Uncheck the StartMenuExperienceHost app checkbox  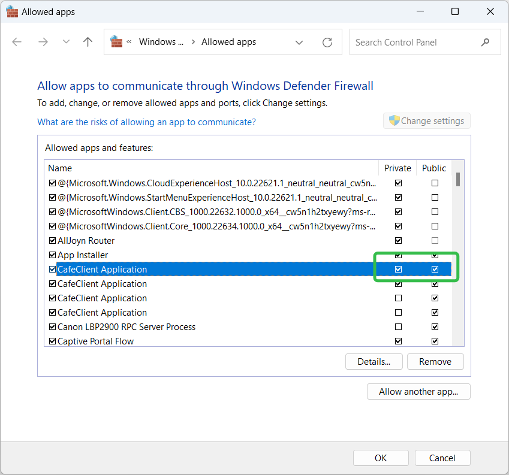52,198
